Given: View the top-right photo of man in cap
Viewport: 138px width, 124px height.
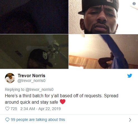Looking at the screenshot, I should [x=103, y=17].
